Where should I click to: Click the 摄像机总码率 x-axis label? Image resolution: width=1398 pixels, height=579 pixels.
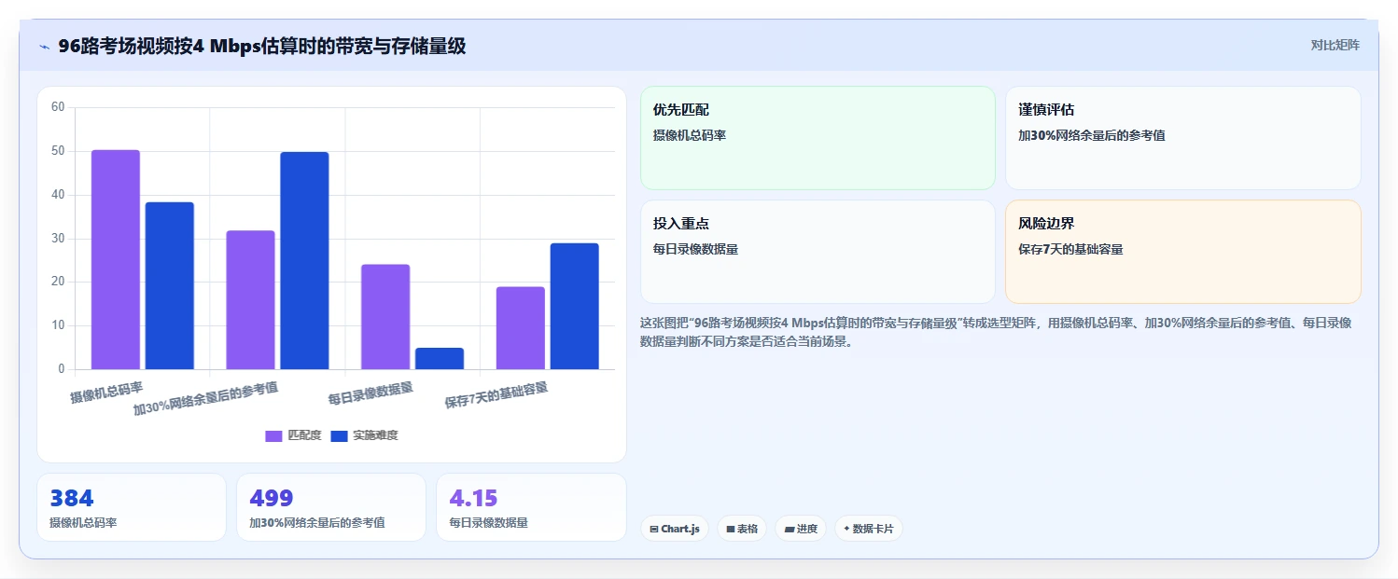(x=106, y=393)
